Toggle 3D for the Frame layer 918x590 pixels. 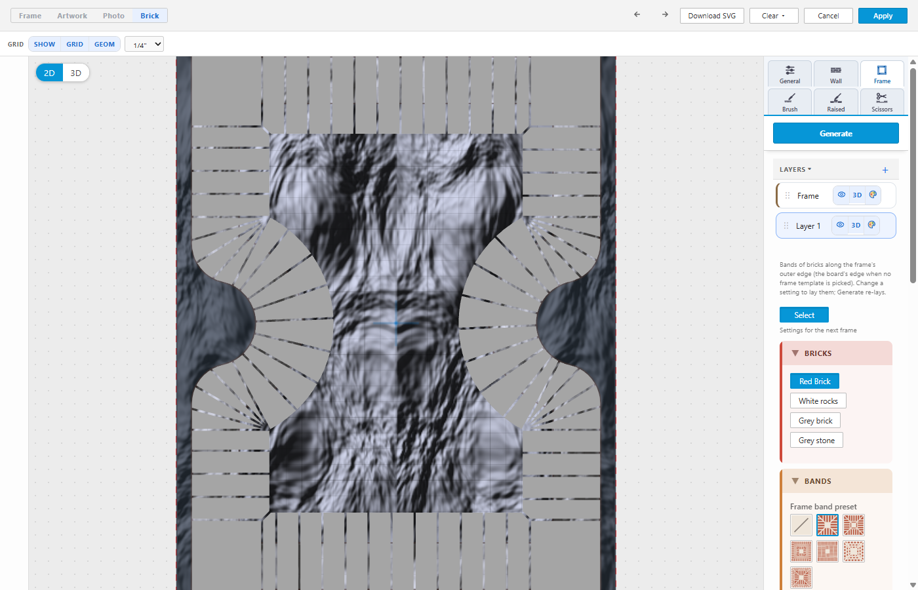pyautogui.click(x=857, y=195)
